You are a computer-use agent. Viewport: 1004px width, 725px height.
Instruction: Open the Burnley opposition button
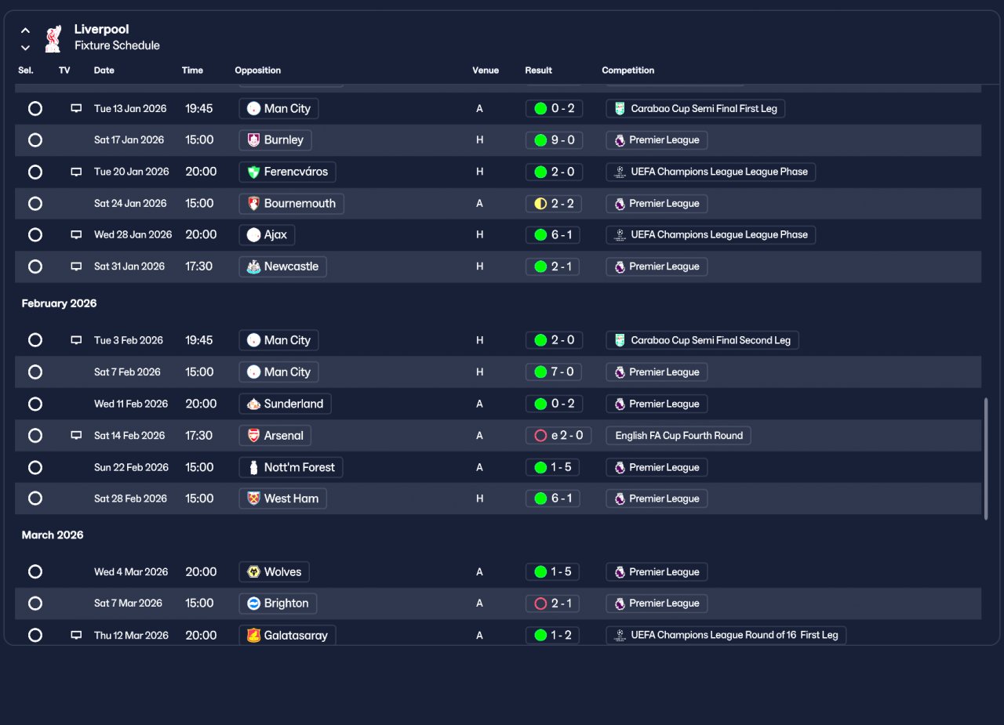coord(275,140)
